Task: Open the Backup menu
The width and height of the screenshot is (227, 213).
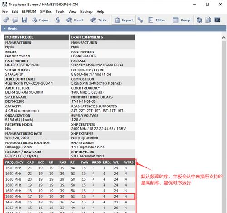Action: [x=86, y=11]
